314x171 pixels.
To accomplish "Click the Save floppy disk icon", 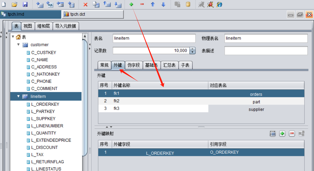I will pos(25,4).
